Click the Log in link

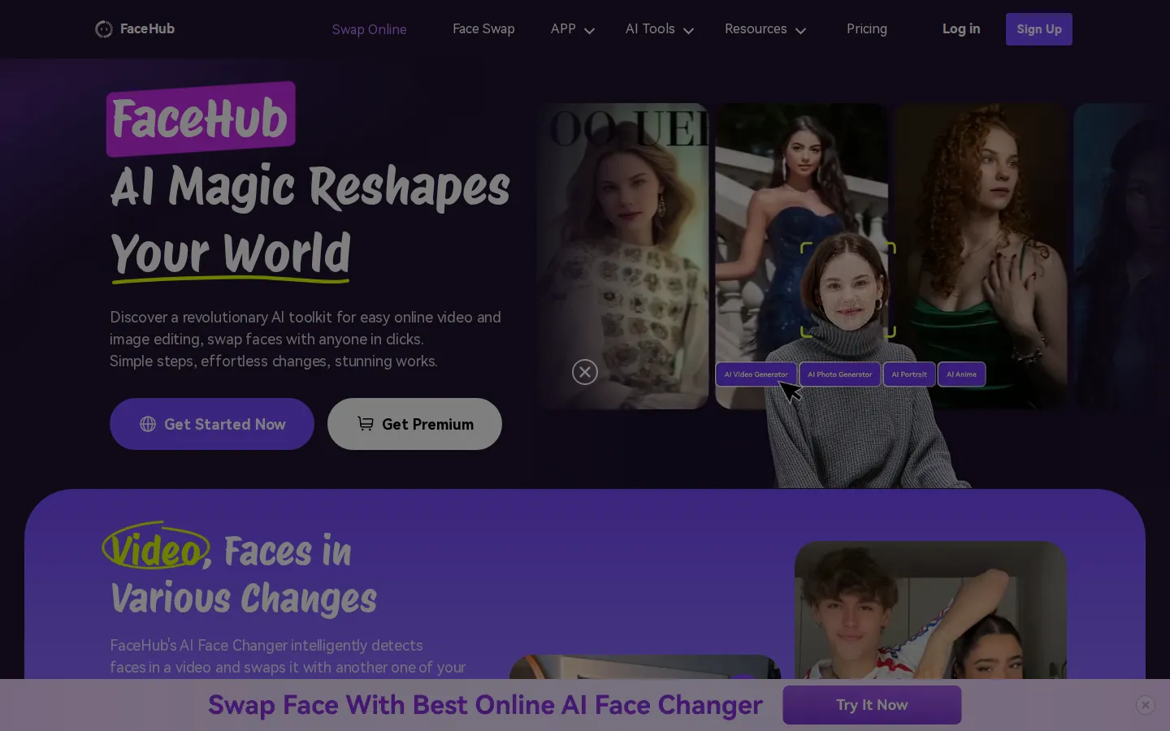961,28
